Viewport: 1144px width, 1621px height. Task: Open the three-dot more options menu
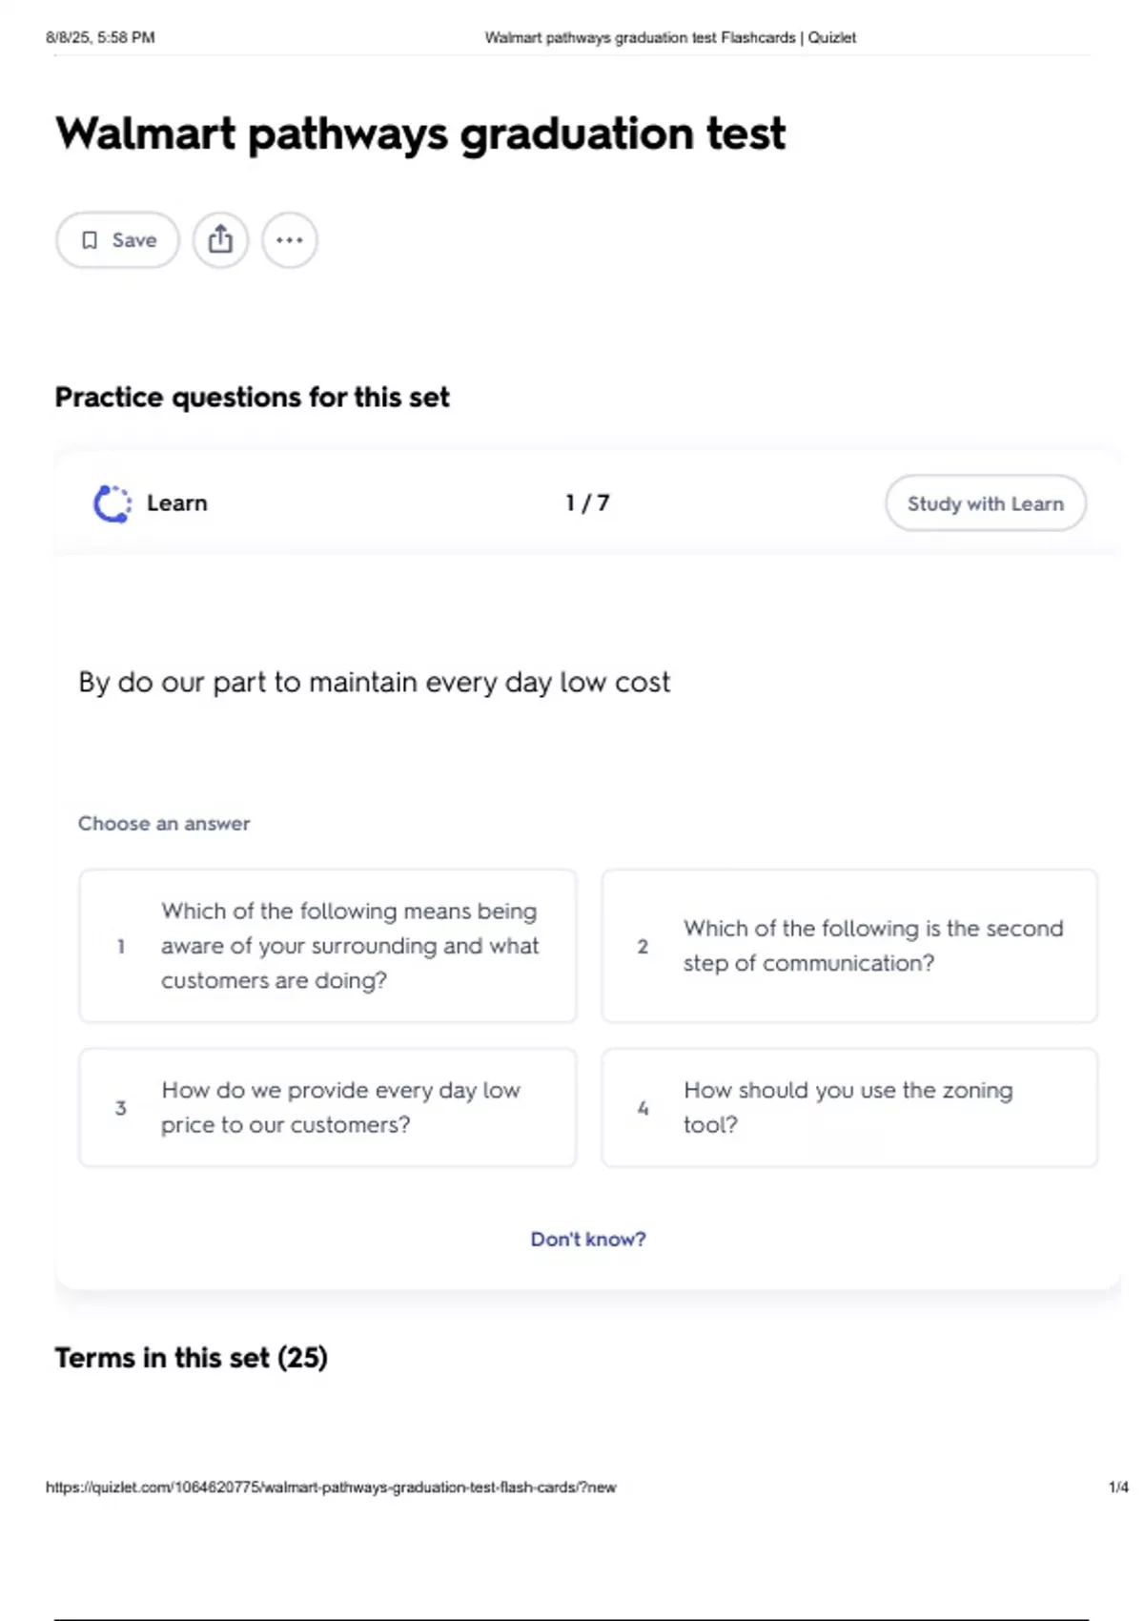pos(289,240)
